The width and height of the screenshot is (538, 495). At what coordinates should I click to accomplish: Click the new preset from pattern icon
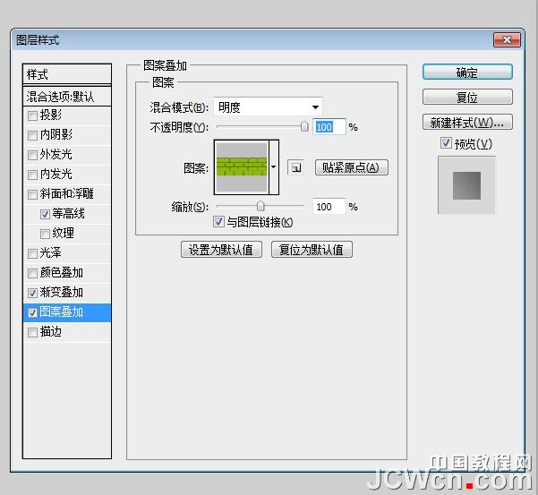295,167
